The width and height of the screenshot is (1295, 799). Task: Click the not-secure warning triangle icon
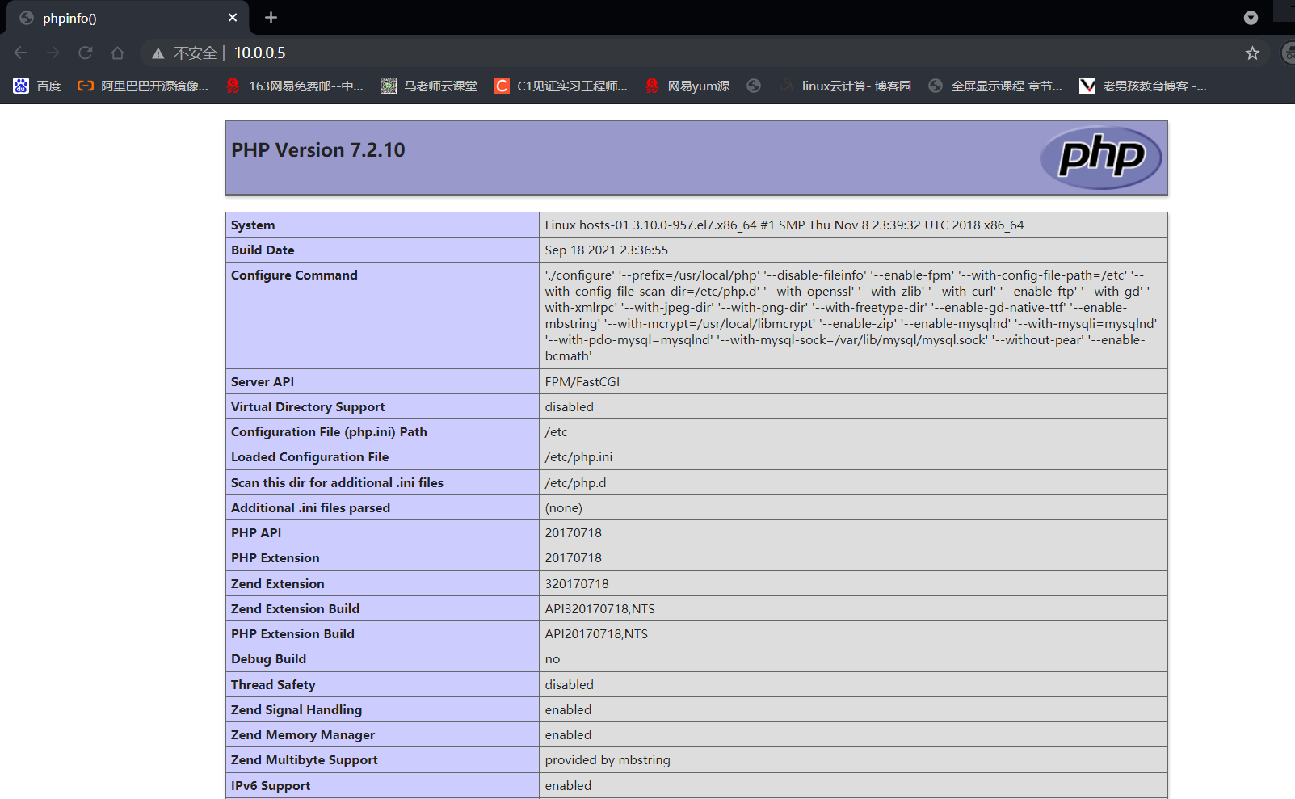pyautogui.click(x=158, y=53)
